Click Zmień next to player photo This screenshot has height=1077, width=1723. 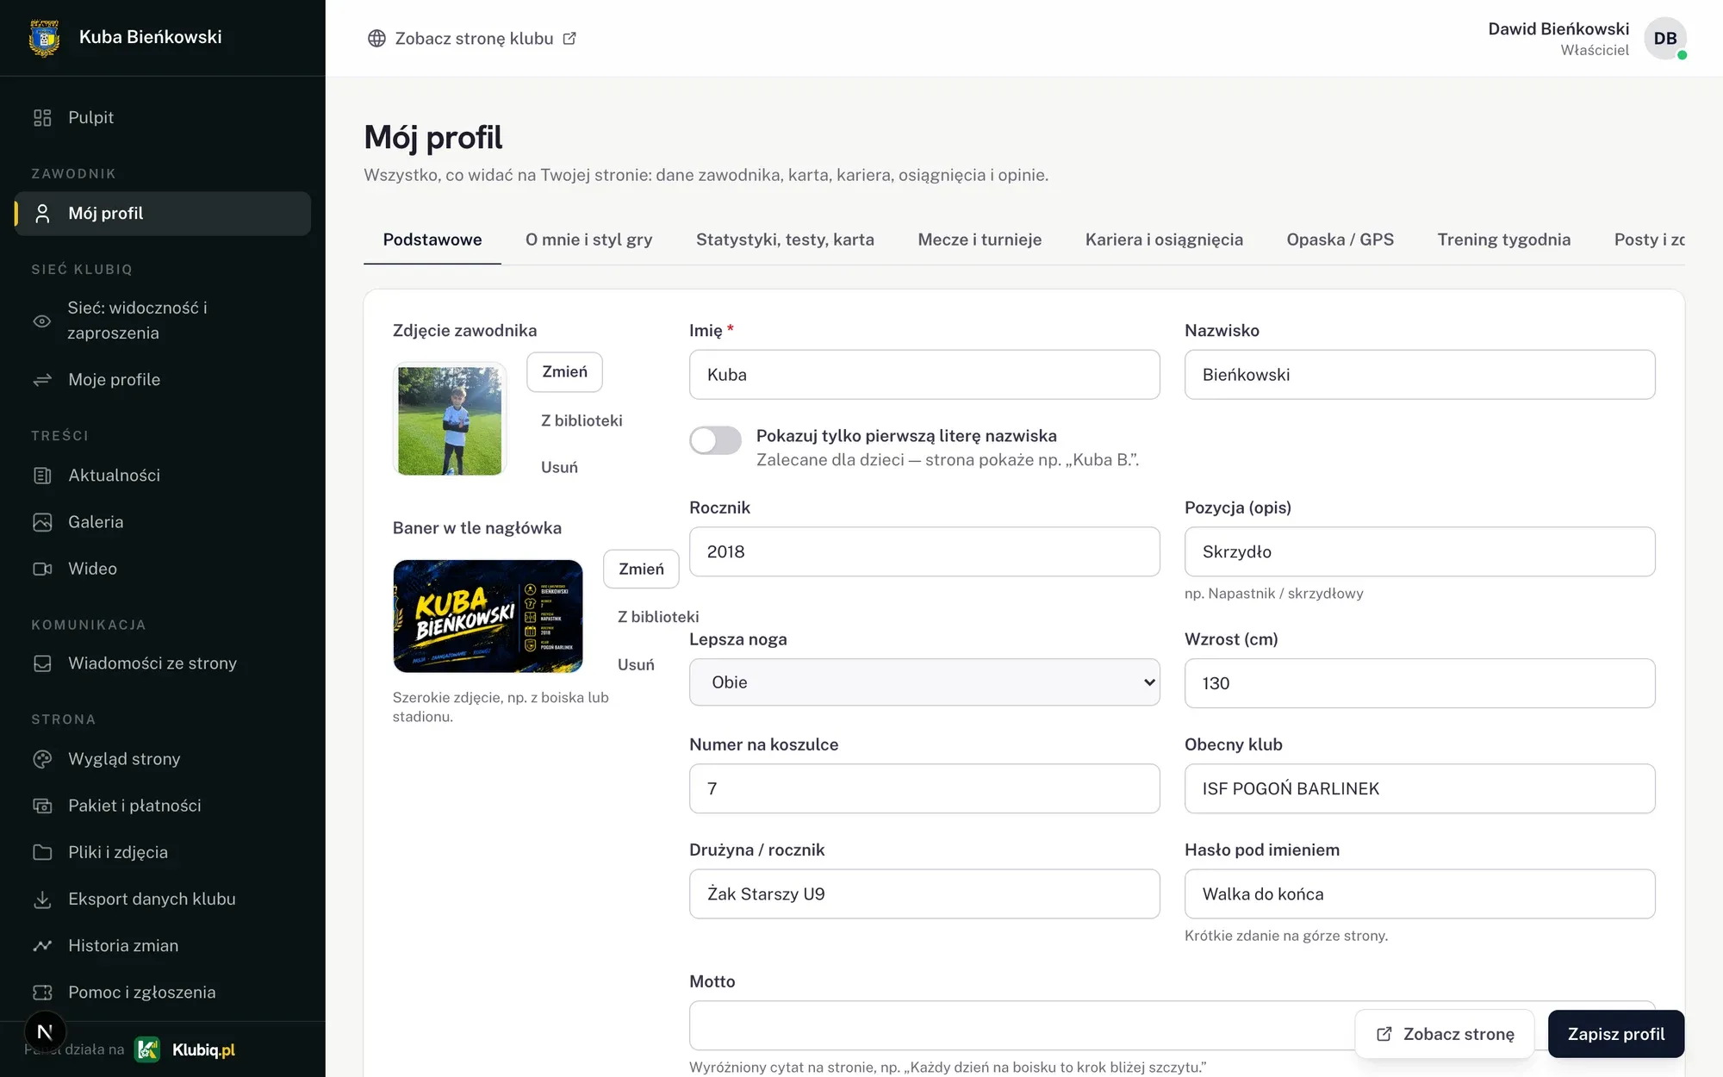coord(564,372)
